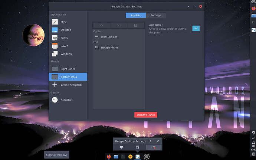The image size is (256, 160).
Task: Move applet down with the down arrow
Action: pyautogui.click(x=119, y=25)
